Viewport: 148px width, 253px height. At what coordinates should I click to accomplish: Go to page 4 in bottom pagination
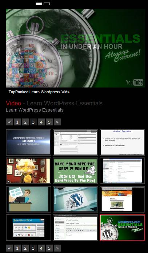tap(41, 248)
